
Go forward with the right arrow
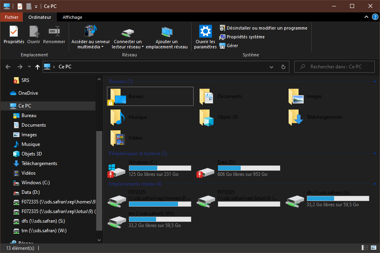coord(20,67)
